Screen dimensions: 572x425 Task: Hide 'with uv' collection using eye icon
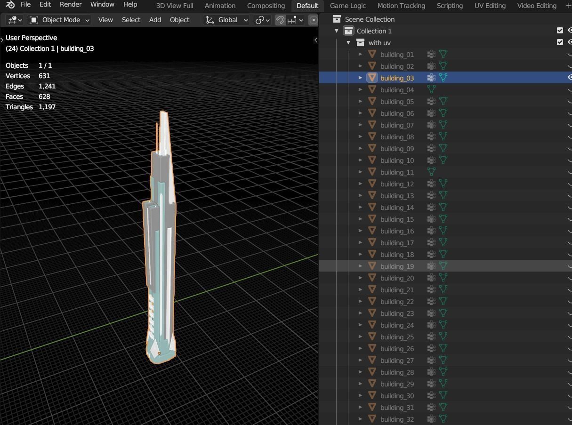(x=570, y=42)
